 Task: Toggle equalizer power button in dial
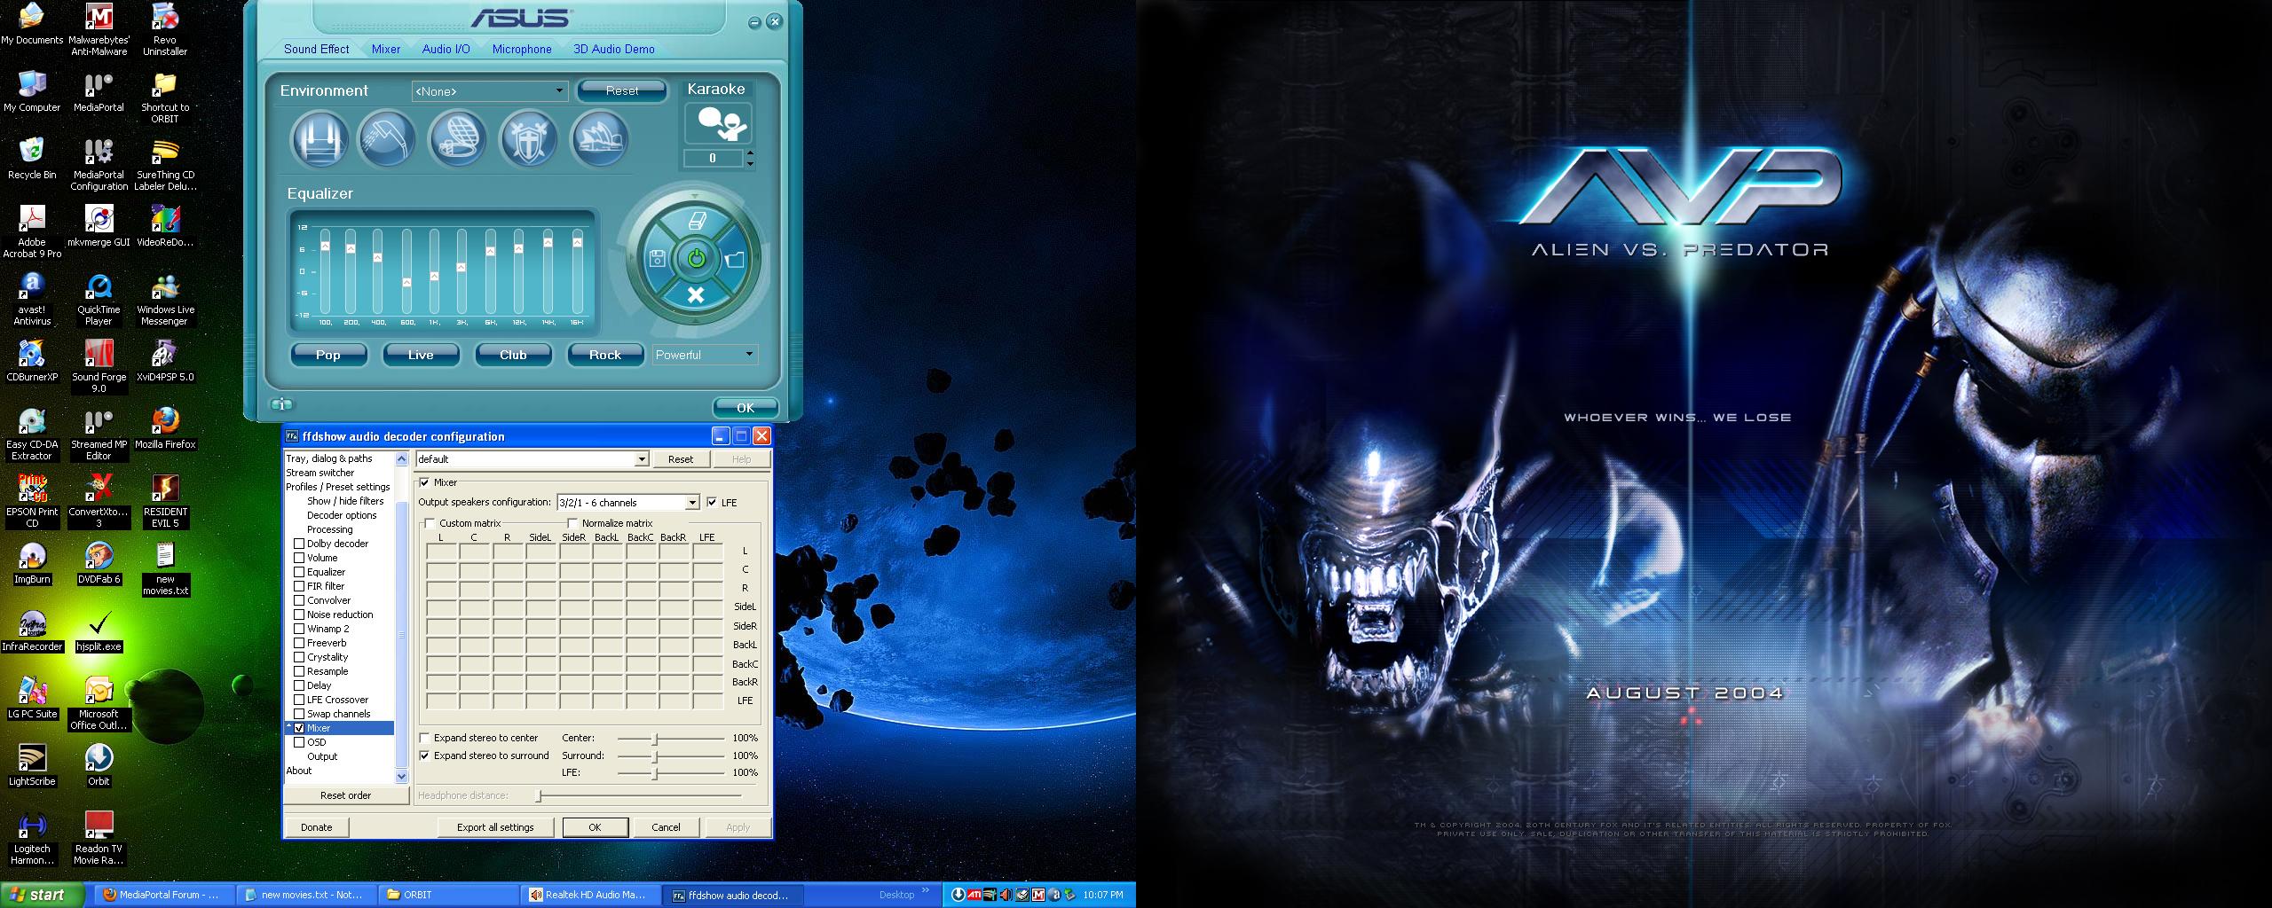[x=696, y=259]
